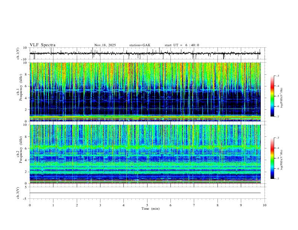Click the 3 minute tick label
The image size is (298, 230).
[x=100, y=205]
